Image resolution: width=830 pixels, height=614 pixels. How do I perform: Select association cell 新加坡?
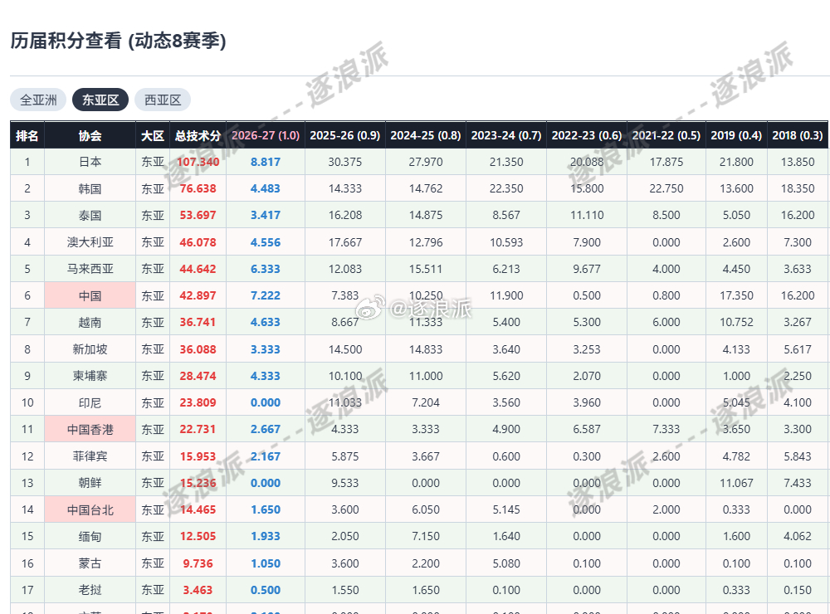[x=90, y=349]
